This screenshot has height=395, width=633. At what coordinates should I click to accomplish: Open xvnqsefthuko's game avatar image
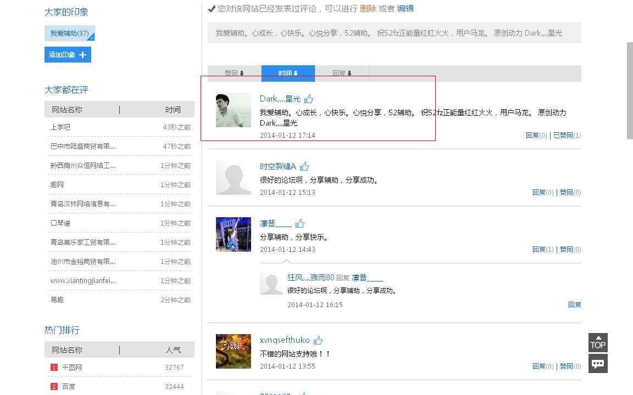click(x=234, y=351)
